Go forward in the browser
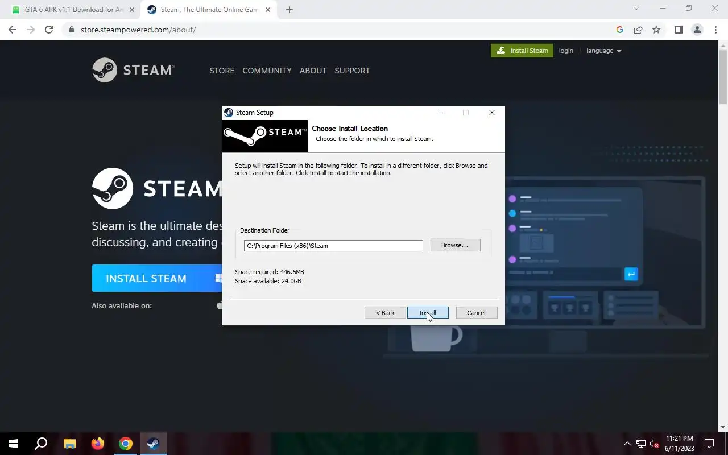This screenshot has width=728, height=455. pyautogui.click(x=31, y=30)
